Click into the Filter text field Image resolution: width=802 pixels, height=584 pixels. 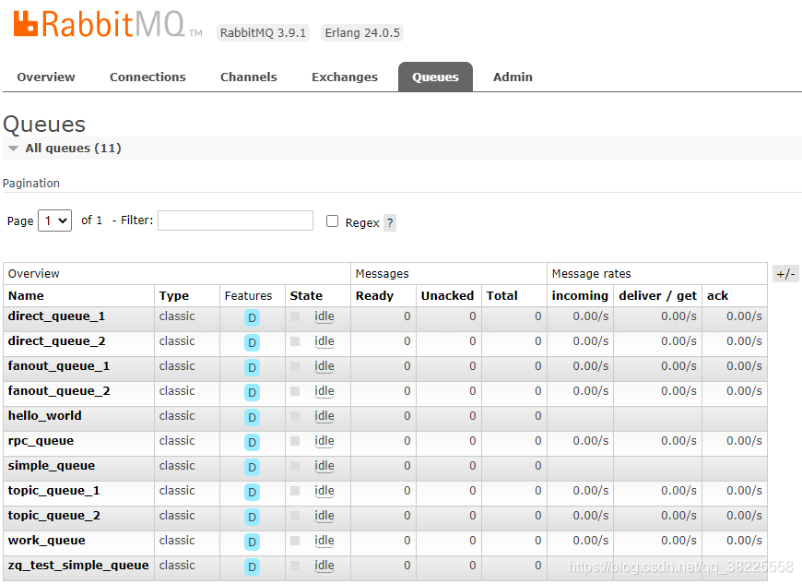coord(235,220)
